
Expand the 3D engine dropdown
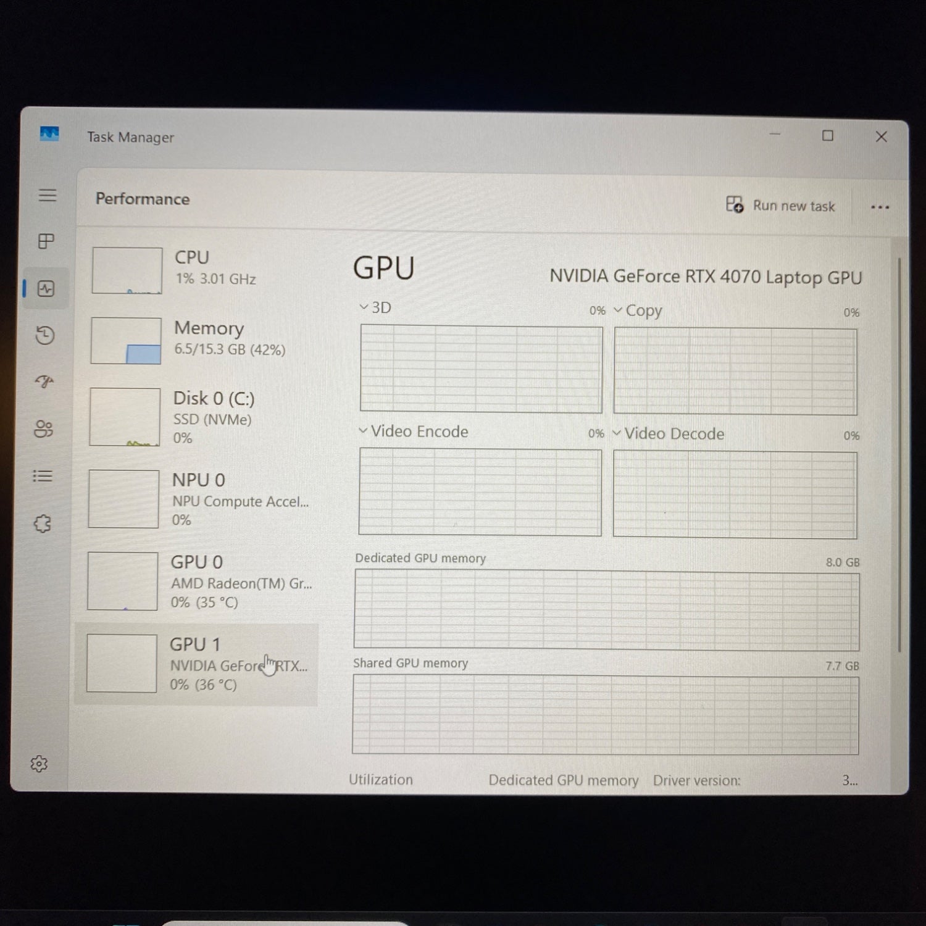[x=375, y=307]
